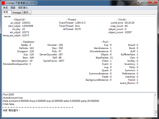The image size is (159, 119).
Task: Minimize the Lineage server window
Action: (140, 2)
